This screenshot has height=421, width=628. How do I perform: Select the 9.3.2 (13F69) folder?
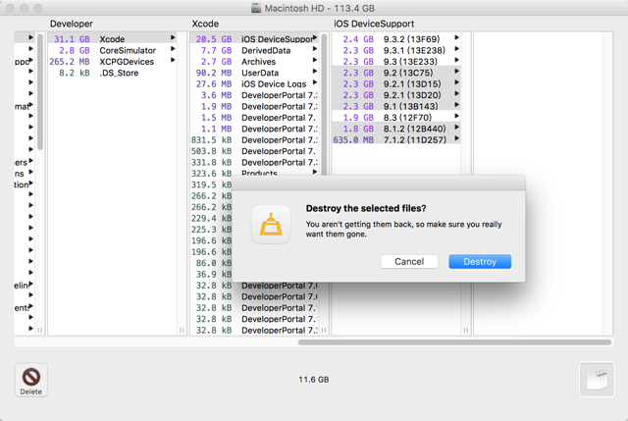tap(396, 39)
